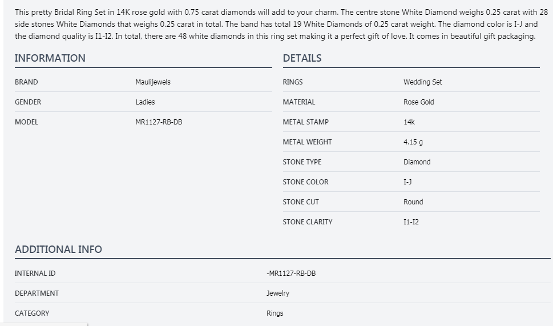Image resolution: width=553 pixels, height=326 pixels.
Task: Click the Wedding Set rings value
Action: 423,82
